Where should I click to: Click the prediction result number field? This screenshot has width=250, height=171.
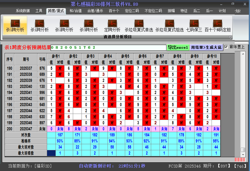coord(108,47)
